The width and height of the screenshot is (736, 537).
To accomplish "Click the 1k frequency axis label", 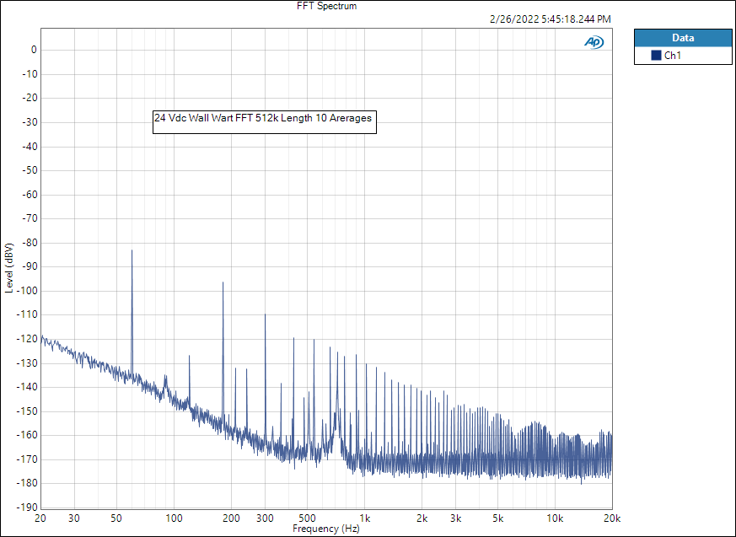I will [365, 518].
